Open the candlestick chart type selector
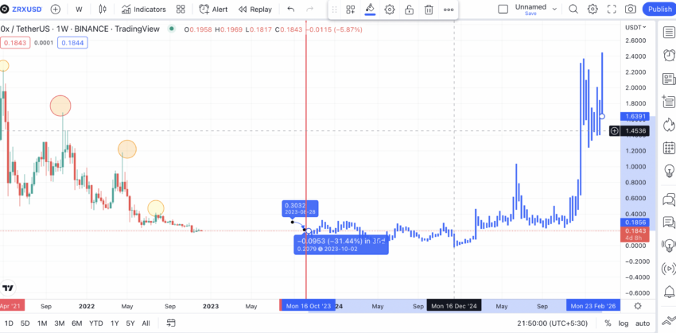Screen dimensions: 676x333 (102, 9)
